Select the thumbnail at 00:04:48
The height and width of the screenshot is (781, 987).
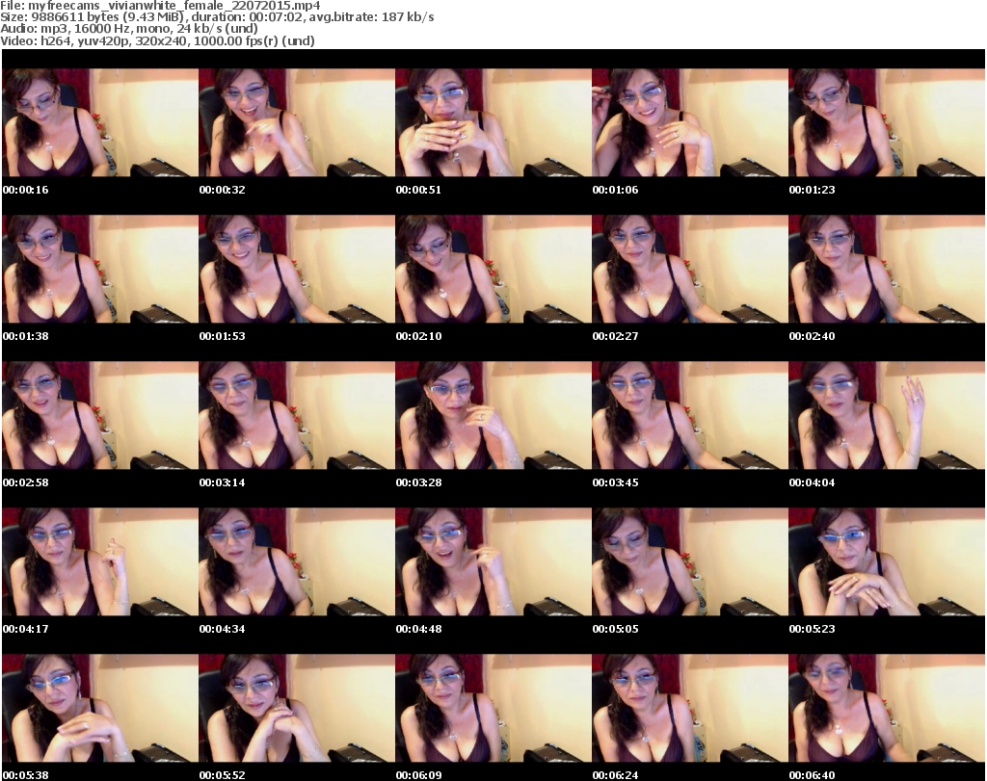[x=493, y=562]
